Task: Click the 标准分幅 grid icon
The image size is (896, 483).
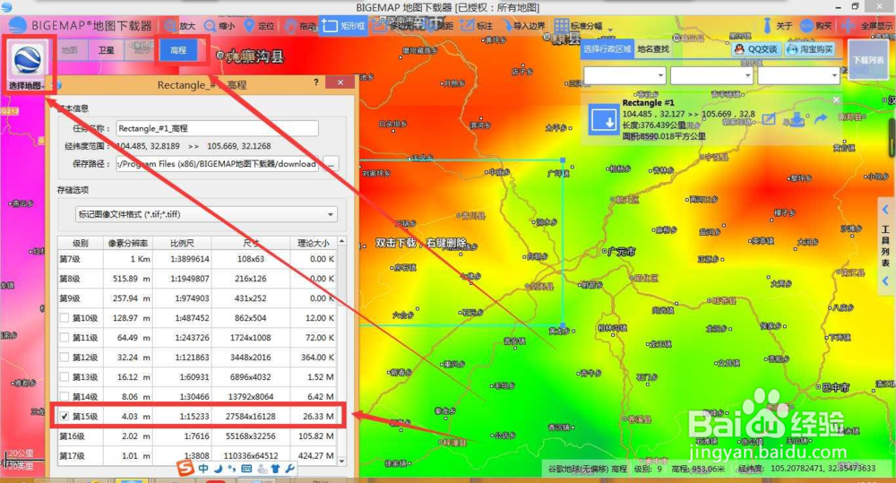Action: tap(561, 26)
